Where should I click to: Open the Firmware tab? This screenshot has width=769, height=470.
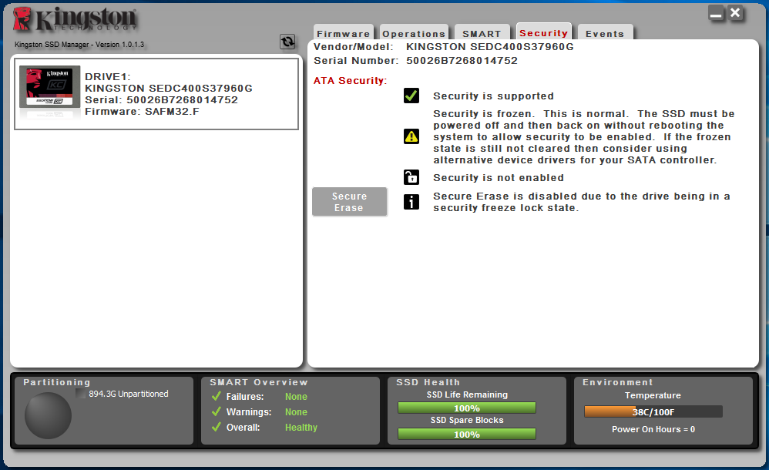pos(344,33)
